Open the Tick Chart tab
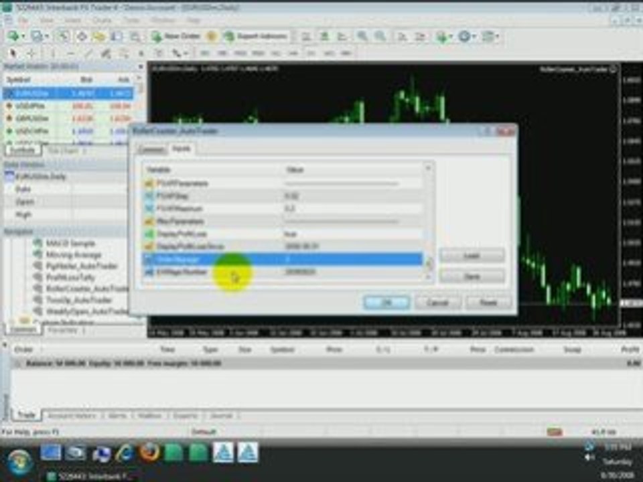643x482 pixels. pos(63,151)
